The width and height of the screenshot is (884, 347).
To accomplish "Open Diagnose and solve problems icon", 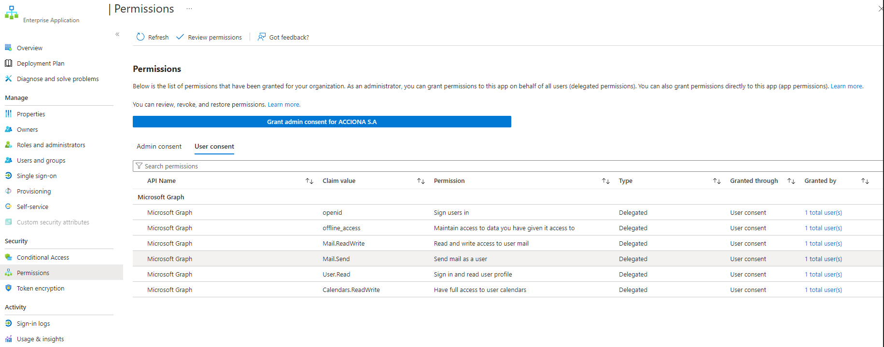I will 8,79.
